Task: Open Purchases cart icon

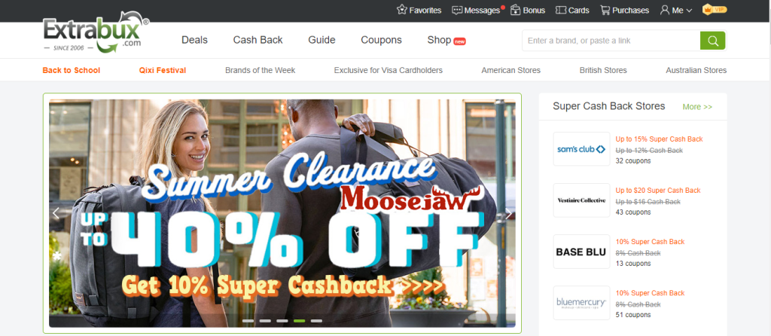Action: (605, 11)
